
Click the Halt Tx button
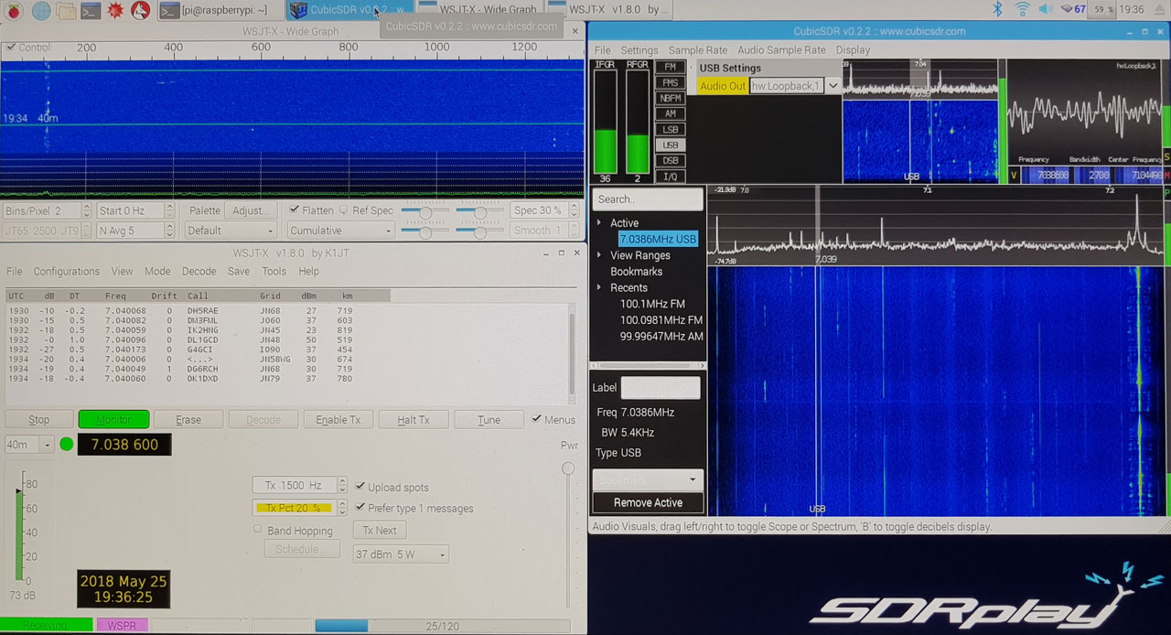tap(413, 420)
